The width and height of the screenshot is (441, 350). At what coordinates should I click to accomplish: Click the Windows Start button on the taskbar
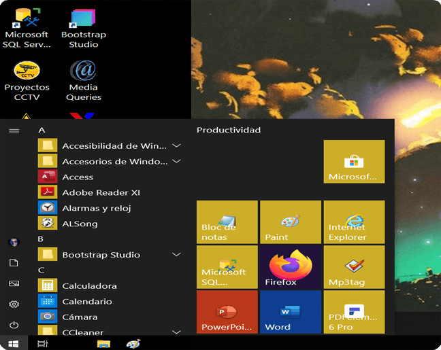pos(14,344)
